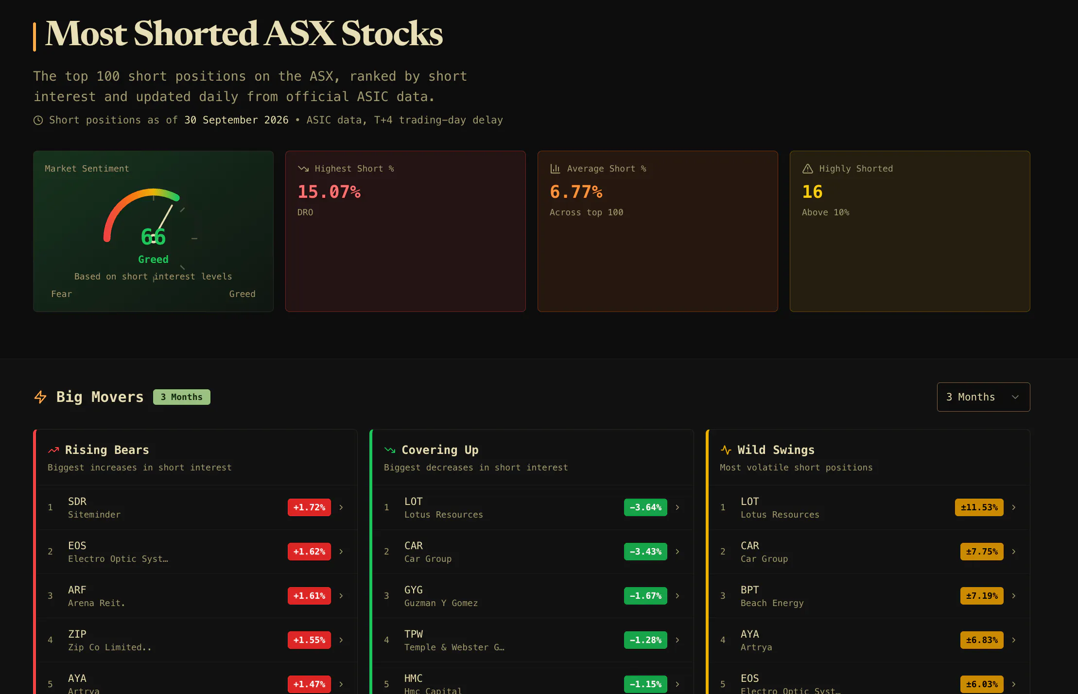Click the -1.28% badge for TPW

[x=645, y=640]
